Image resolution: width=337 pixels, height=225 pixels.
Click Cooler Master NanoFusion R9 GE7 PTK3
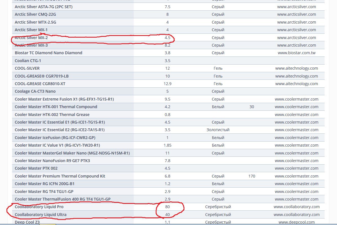(x=52, y=161)
